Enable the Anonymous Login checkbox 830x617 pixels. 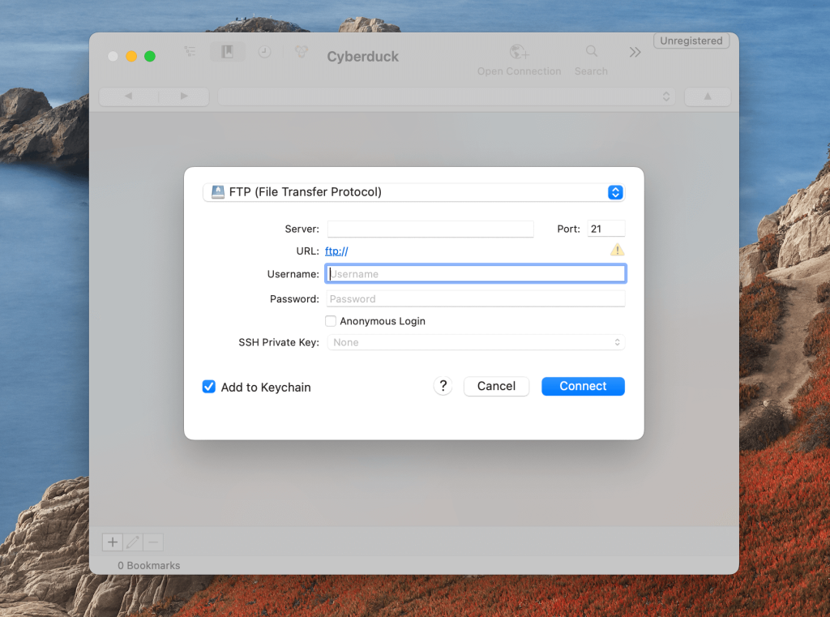pyautogui.click(x=331, y=321)
